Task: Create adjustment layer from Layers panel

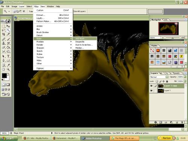Action: (171, 122)
